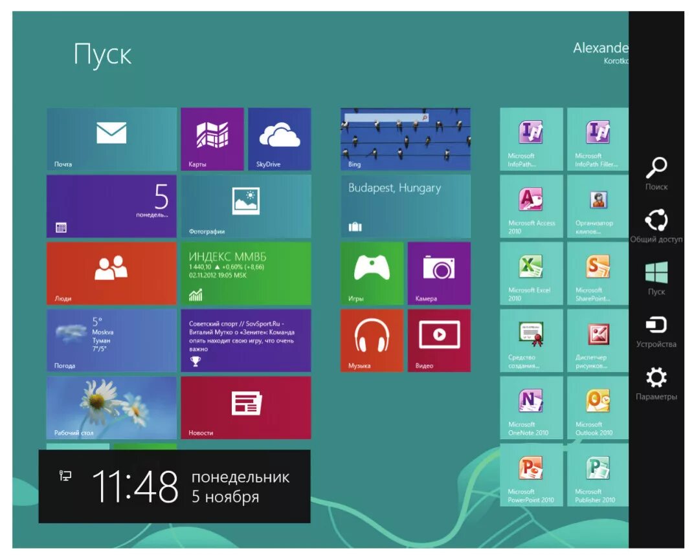
Task: Open the Bing tile with birds
Action: pyautogui.click(x=406, y=139)
